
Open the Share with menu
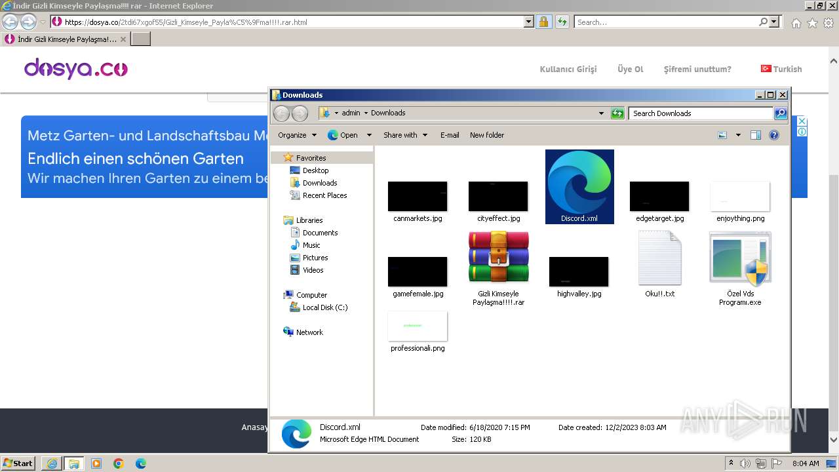coord(405,135)
